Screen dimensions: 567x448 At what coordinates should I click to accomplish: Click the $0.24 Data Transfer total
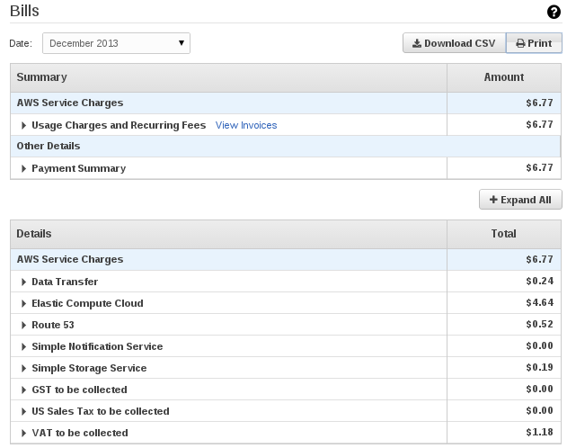click(539, 282)
